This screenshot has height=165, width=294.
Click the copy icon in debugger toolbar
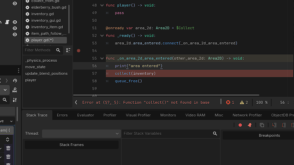(x=262, y=125)
